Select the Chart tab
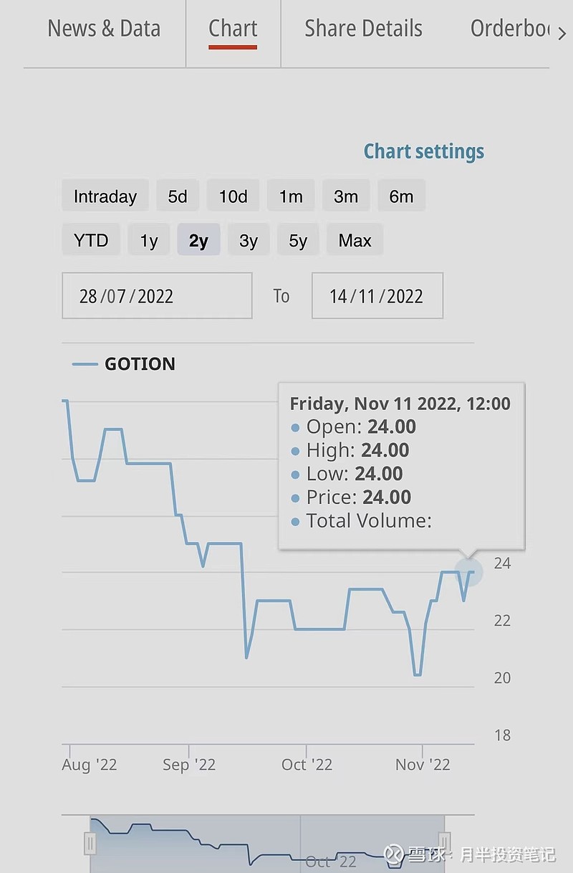 pos(233,29)
